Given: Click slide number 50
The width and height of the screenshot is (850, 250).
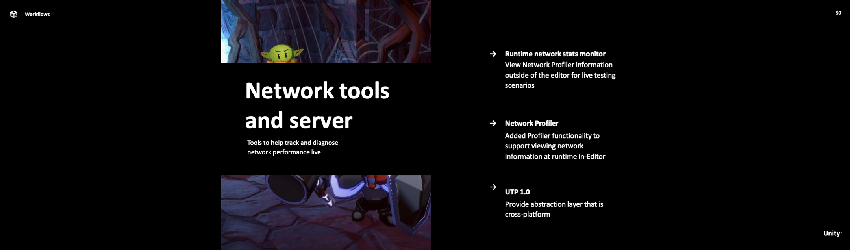Looking at the screenshot, I should tap(838, 13).
